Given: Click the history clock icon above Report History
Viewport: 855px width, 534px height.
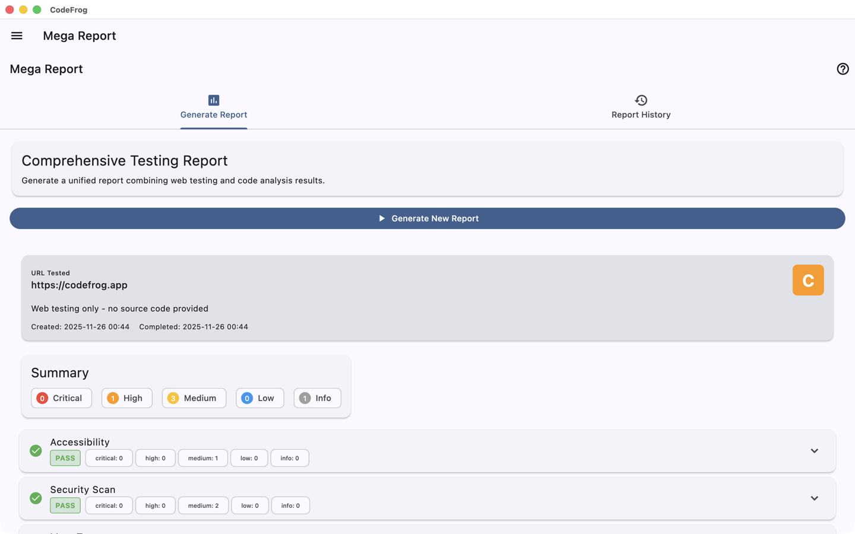Looking at the screenshot, I should point(641,99).
